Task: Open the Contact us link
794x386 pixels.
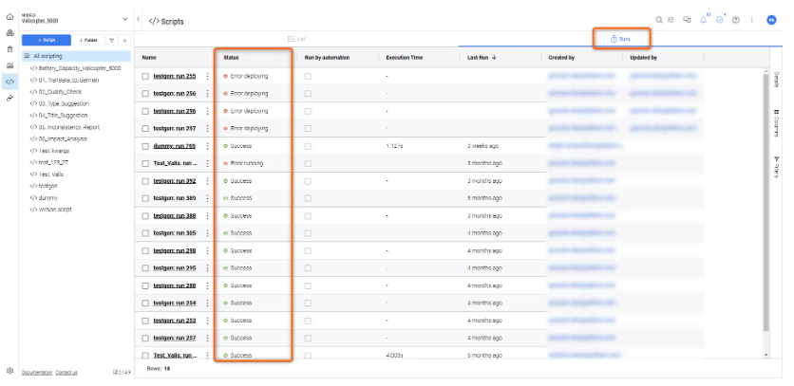Action: (x=66, y=373)
